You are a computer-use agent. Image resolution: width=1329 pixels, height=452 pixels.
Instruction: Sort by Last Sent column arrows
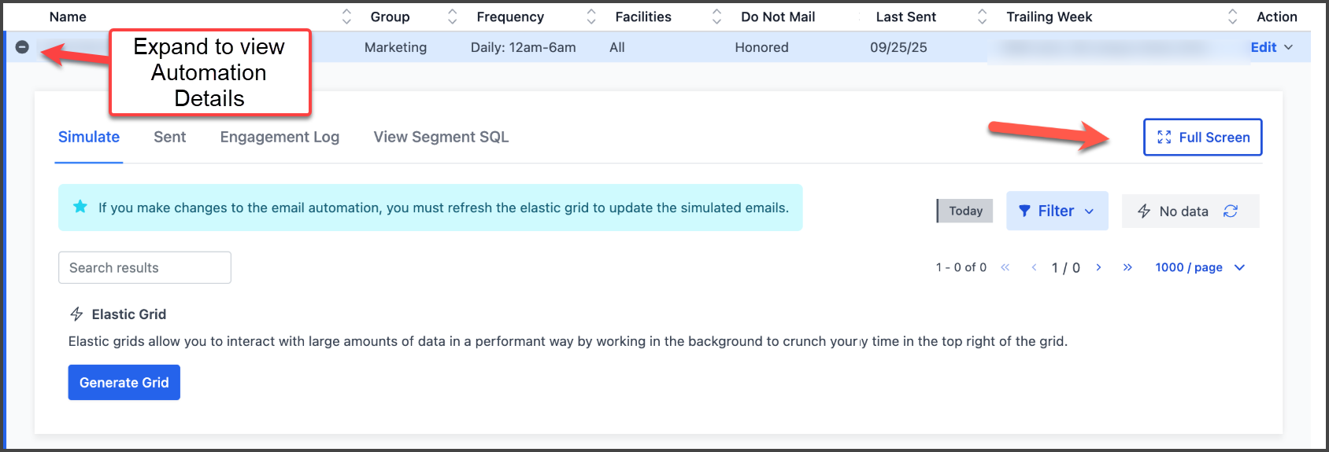982,17
